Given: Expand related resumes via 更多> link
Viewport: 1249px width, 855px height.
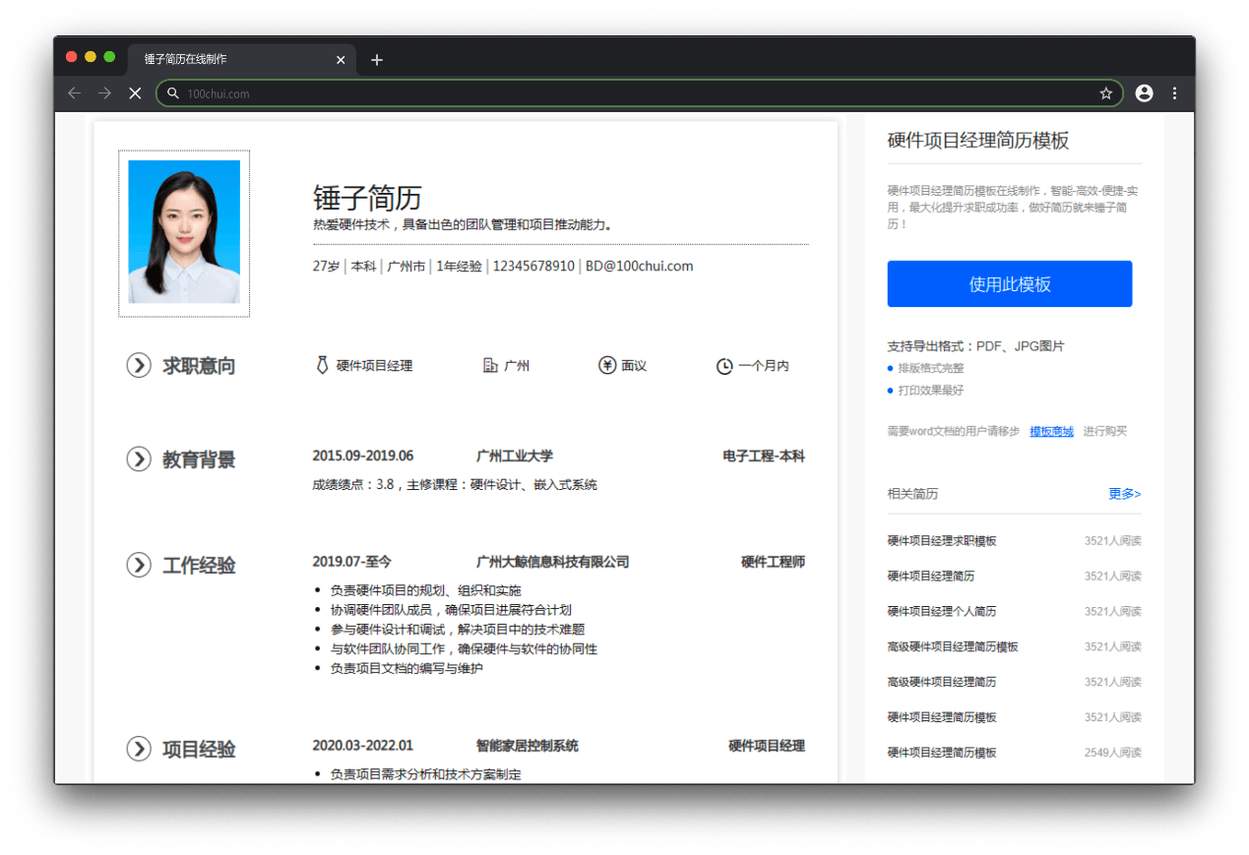Looking at the screenshot, I should [x=1124, y=494].
